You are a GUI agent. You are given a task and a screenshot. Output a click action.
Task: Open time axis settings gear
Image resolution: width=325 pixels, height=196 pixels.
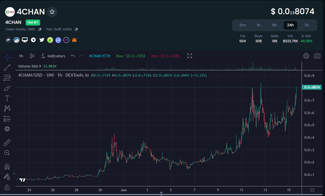pyautogui.click(x=312, y=190)
